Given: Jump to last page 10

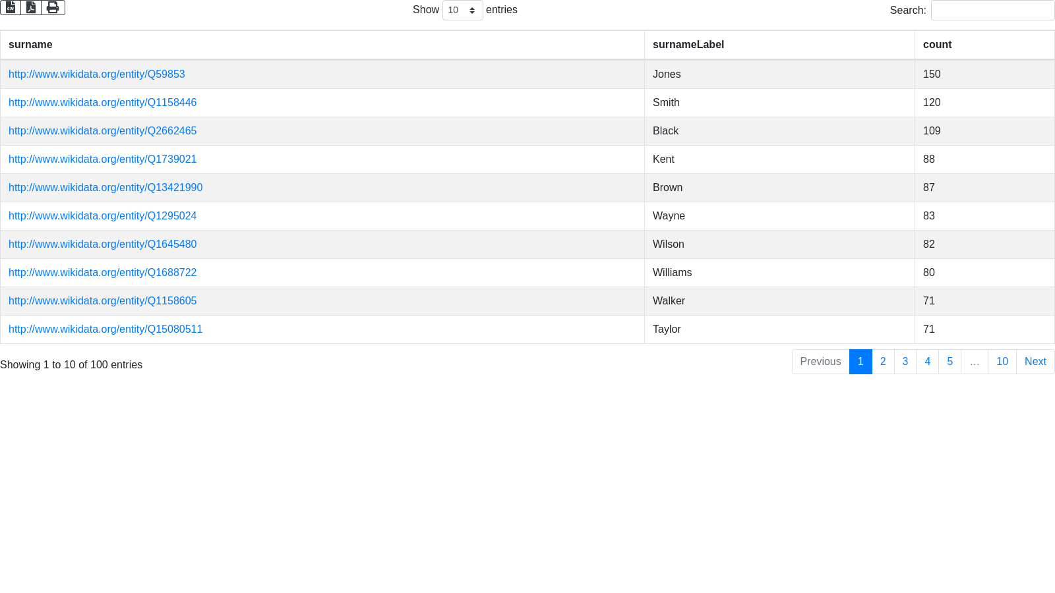Looking at the screenshot, I should 1002,362.
